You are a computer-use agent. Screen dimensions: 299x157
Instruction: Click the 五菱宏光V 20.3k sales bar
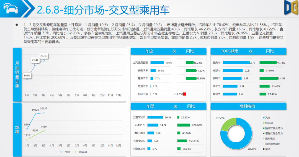155,117
